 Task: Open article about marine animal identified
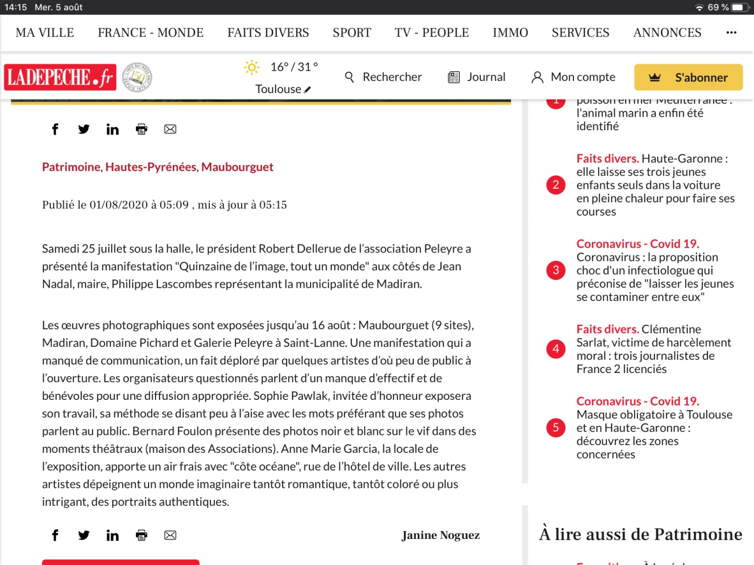pos(654,114)
